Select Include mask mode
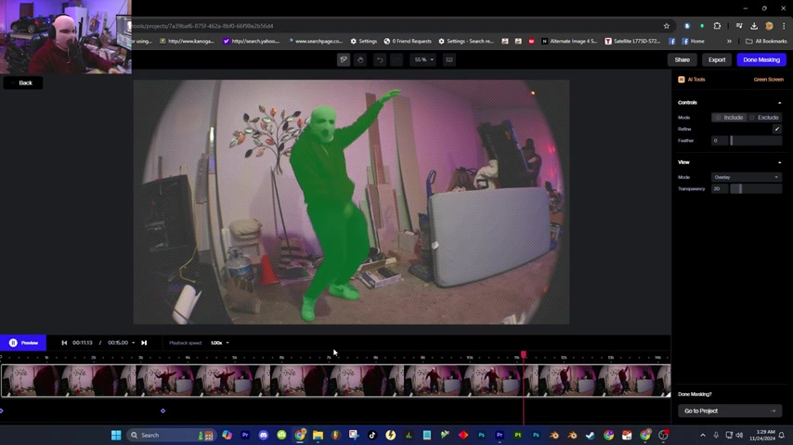Image resolution: width=793 pixels, height=445 pixels. pos(729,117)
